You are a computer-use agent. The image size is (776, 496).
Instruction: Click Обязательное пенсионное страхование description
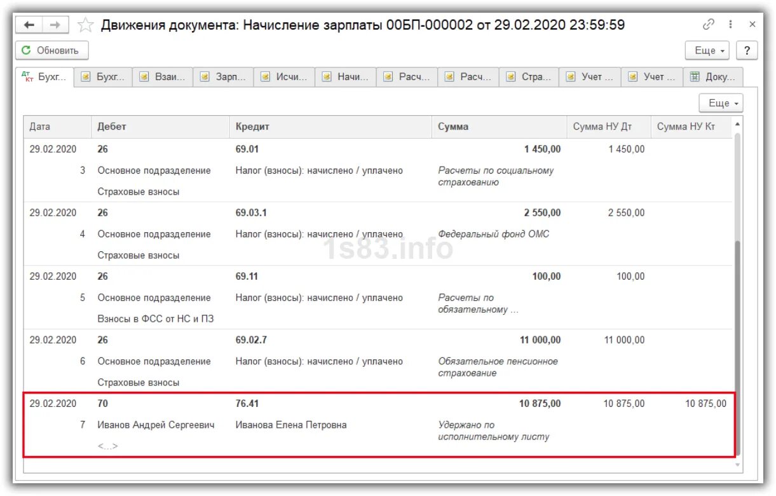pos(498,367)
